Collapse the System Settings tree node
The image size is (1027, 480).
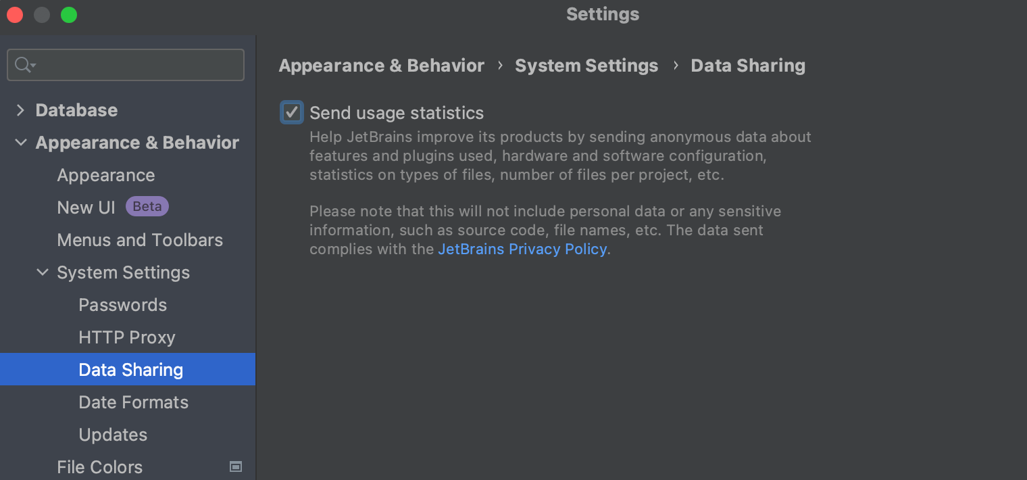click(43, 272)
